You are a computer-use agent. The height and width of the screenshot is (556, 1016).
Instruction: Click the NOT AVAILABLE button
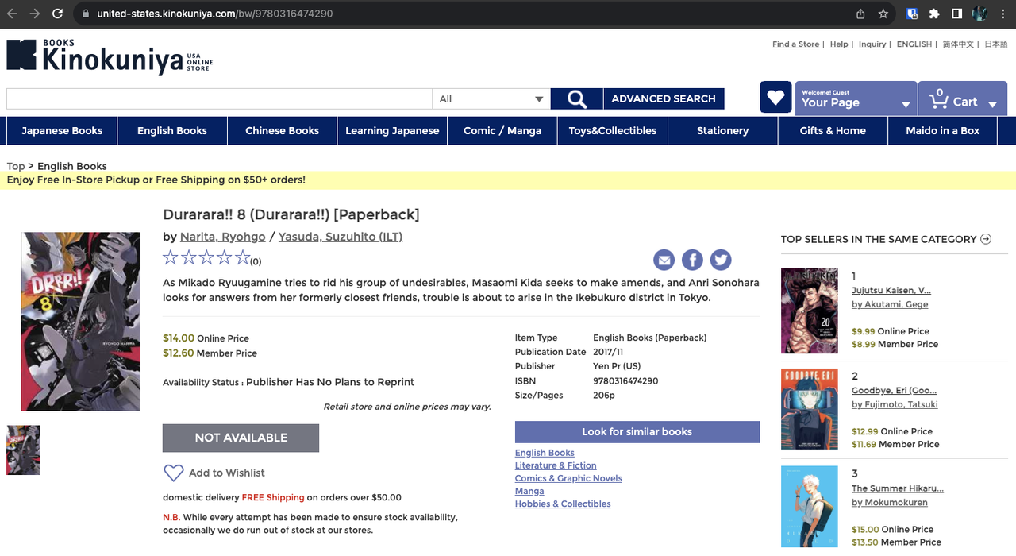coord(241,438)
